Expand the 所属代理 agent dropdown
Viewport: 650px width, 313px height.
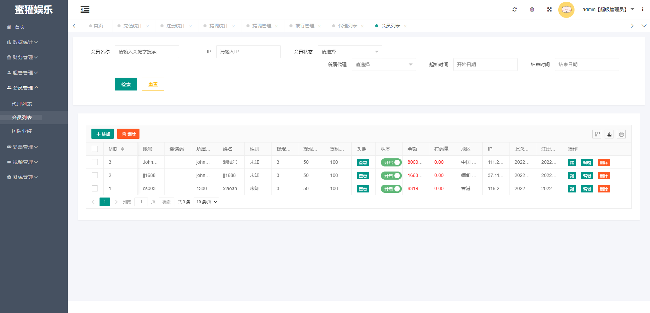384,64
